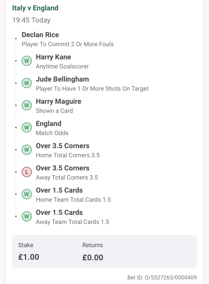Select the Declan Rice fouls selection
This screenshot has height=284, width=209.
[68, 39]
